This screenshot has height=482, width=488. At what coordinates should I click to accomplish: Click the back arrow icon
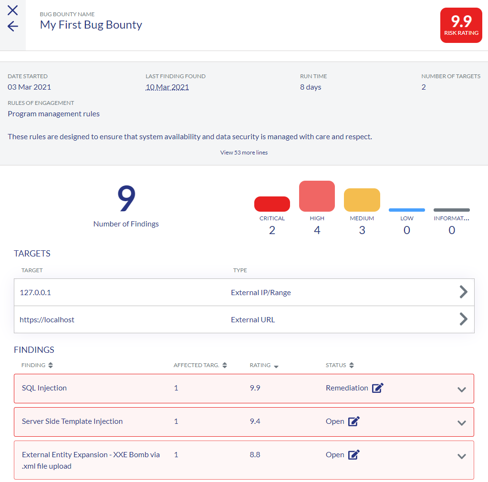click(x=13, y=27)
